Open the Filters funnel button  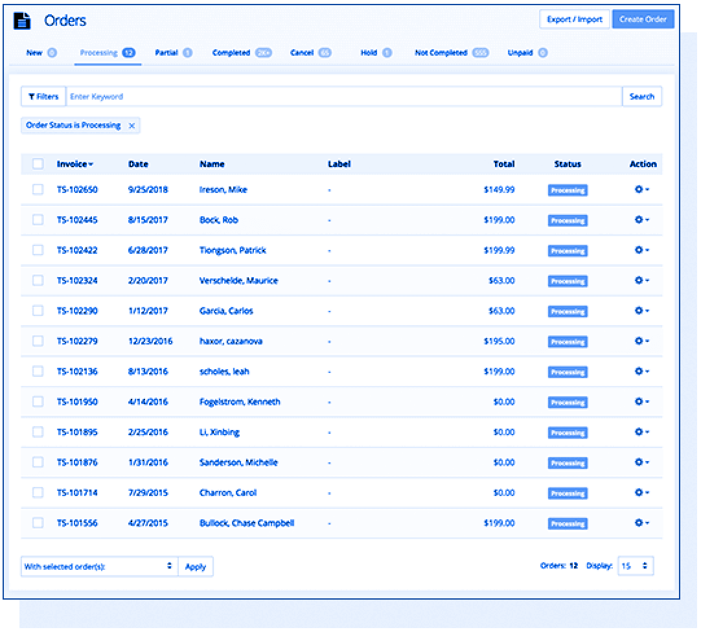pos(43,96)
